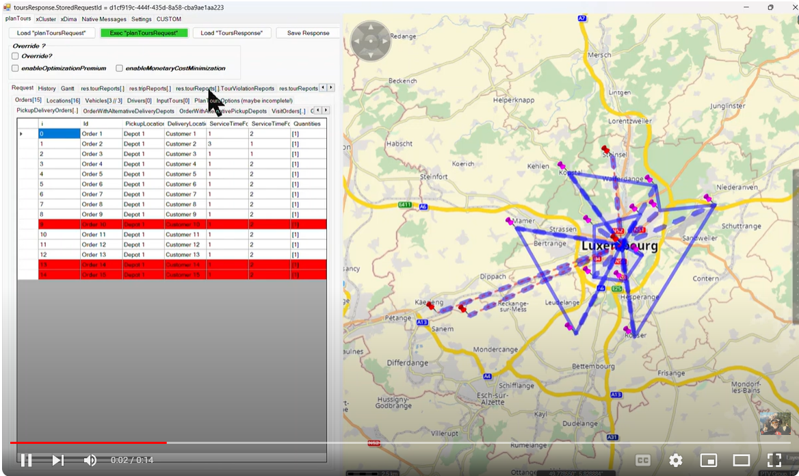Turn on closed captions
The image size is (799, 476).
[x=642, y=460]
